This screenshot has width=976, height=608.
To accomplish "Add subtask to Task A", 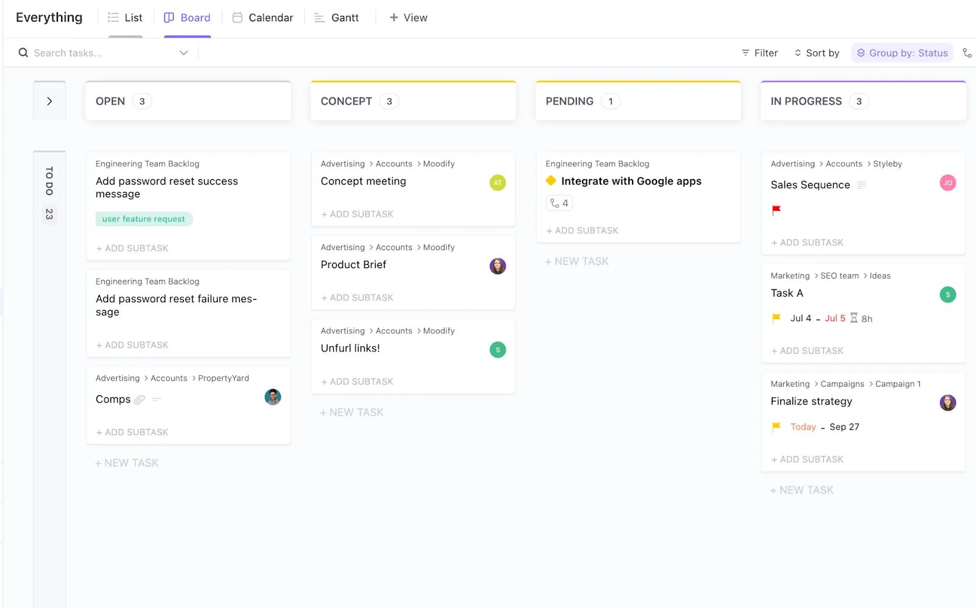I will pos(808,351).
